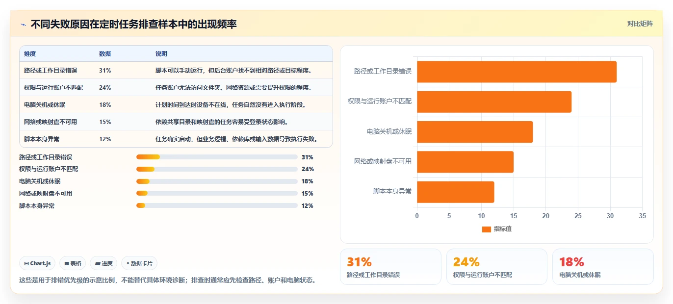The height and width of the screenshot is (304, 673).
Task: Click the 15% value in the table
Action: click(x=105, y=122)
